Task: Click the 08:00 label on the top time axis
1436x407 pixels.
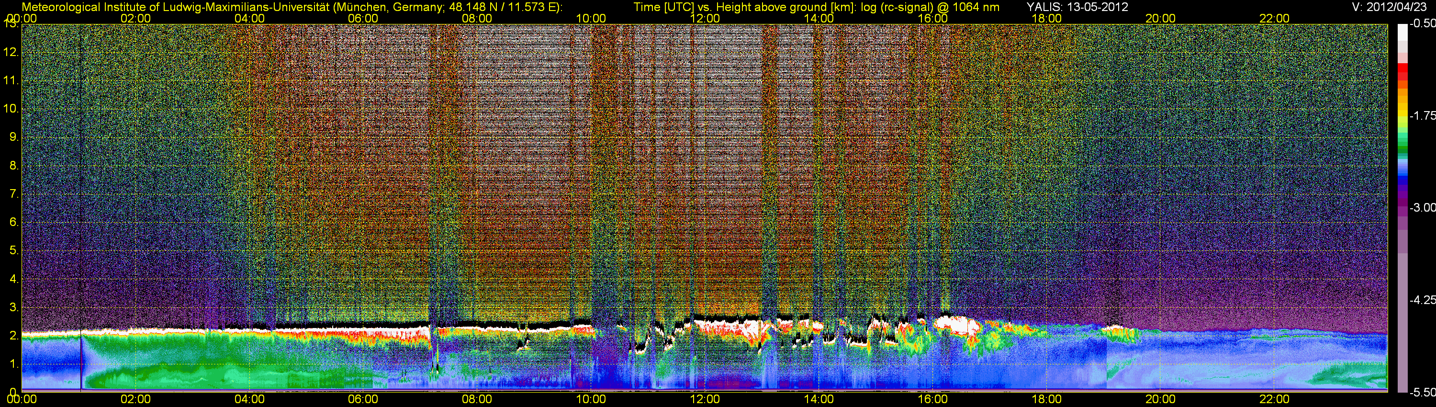Action: pos(477,18)
